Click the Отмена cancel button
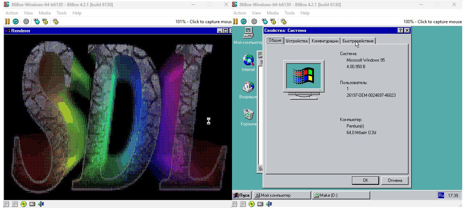The height and width of the screenshot is (208, 464). [395, 180]
